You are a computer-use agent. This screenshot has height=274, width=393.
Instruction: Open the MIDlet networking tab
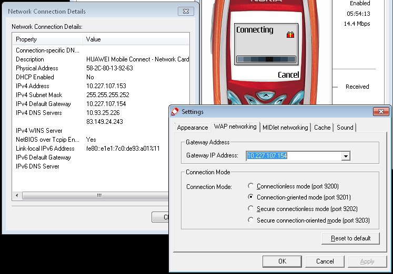point(285,128)
